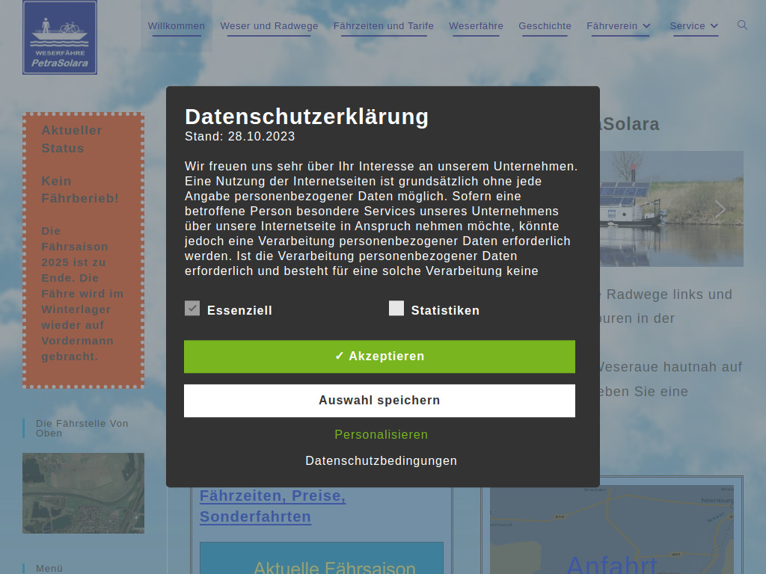Open the Personalisieren cookie options

click(382, 434)
